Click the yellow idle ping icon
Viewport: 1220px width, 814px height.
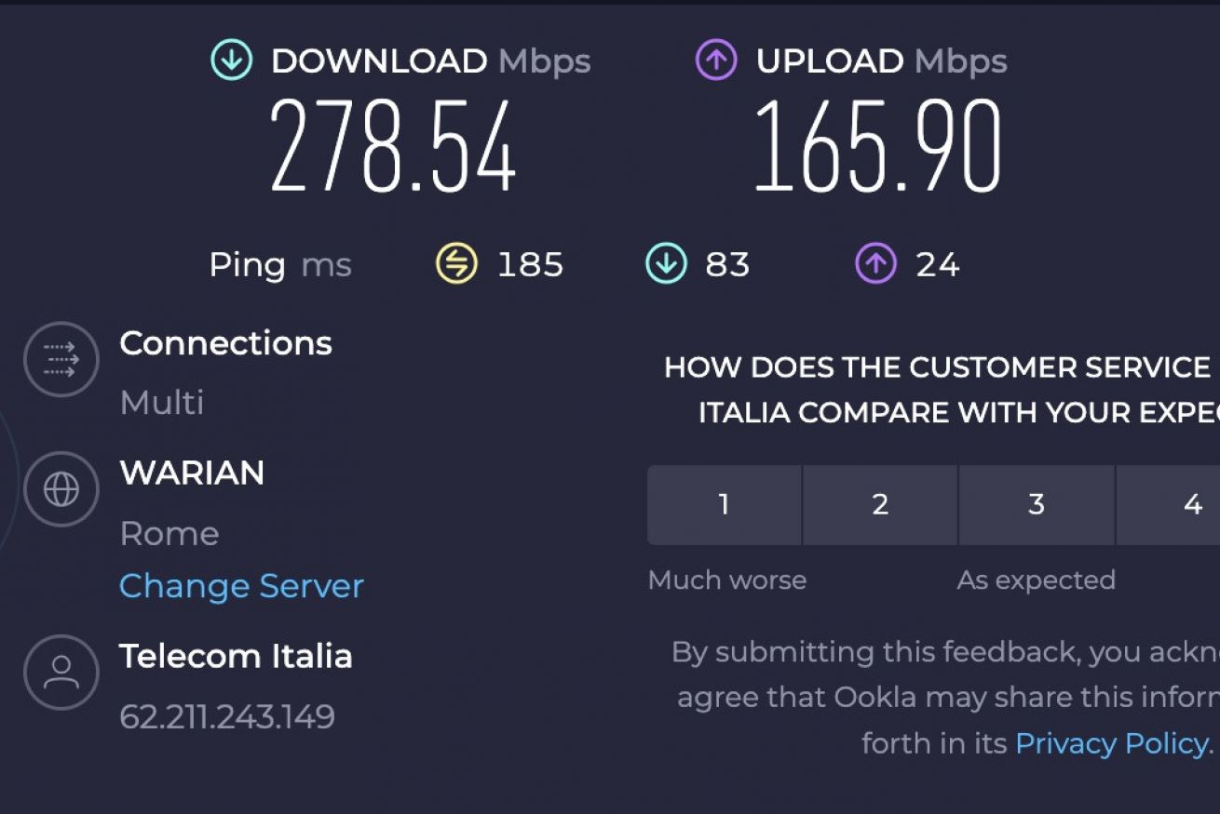456,264
